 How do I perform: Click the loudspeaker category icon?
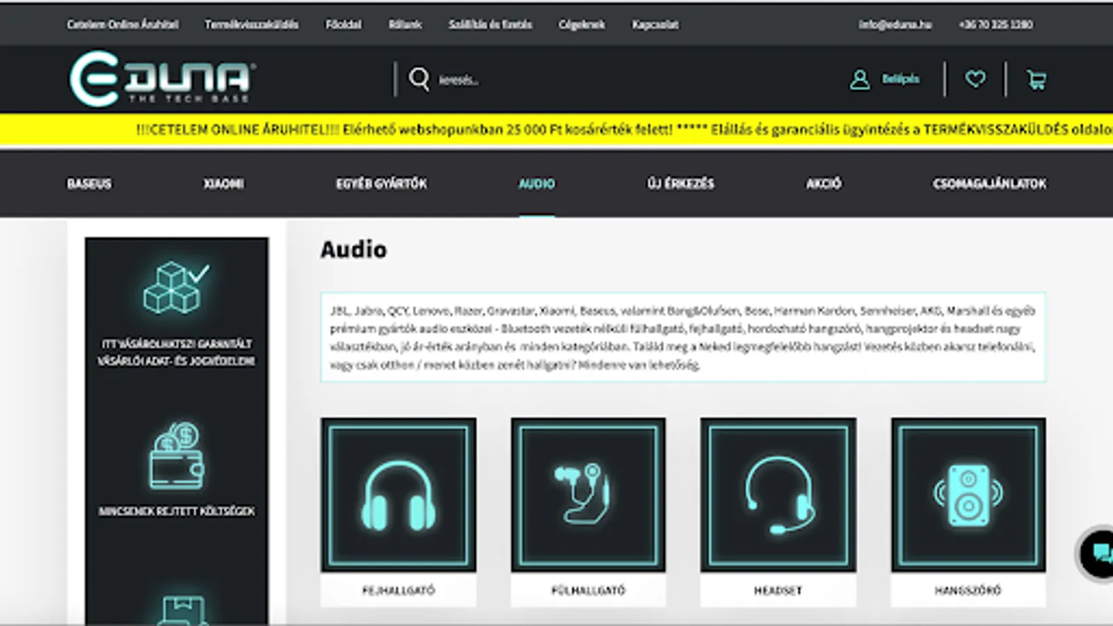point(968,495)
